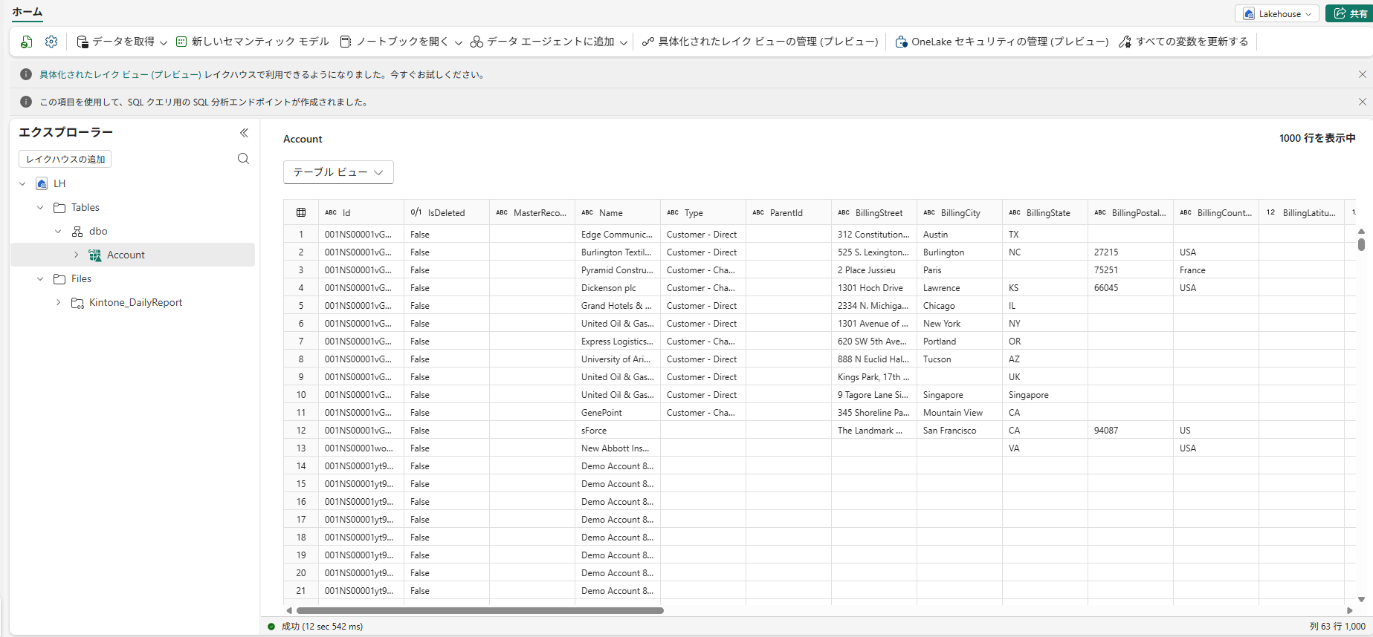Click cell 'Dickenson plc'
The width and height of the screenshot is (1373, 637).
(x=618, y=288)
